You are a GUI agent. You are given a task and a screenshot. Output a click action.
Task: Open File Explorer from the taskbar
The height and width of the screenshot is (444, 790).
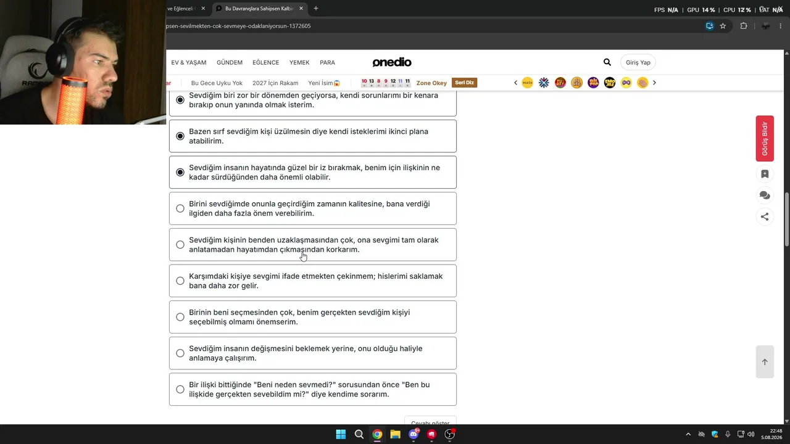pos(395,434)
